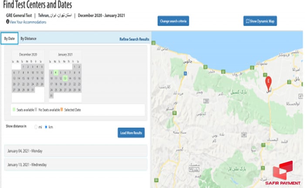The width and height of the screenshot is (305, 188).
Task: Click the Show Dynamic Map button
Action: click(260, 21)
